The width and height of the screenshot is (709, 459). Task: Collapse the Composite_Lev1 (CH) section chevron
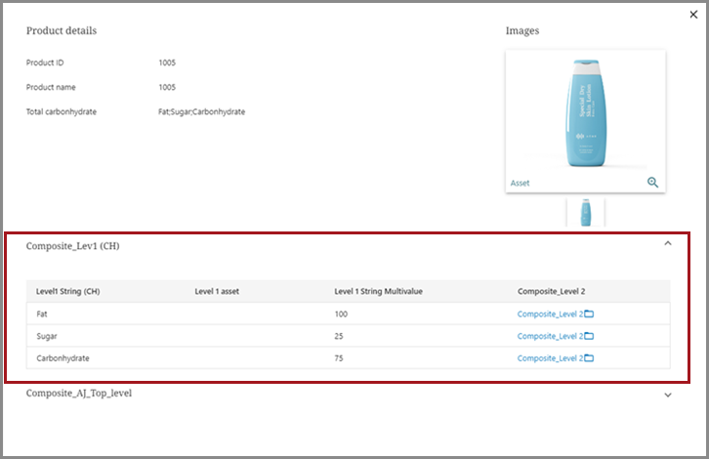point(668,244)
